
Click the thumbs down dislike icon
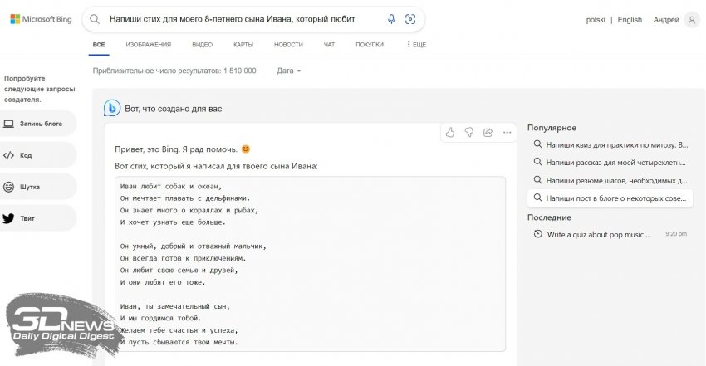[469, 132]
